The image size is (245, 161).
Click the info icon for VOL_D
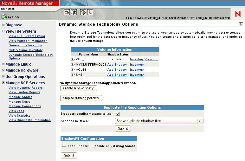pyautogui.click(x=73, y=59)
